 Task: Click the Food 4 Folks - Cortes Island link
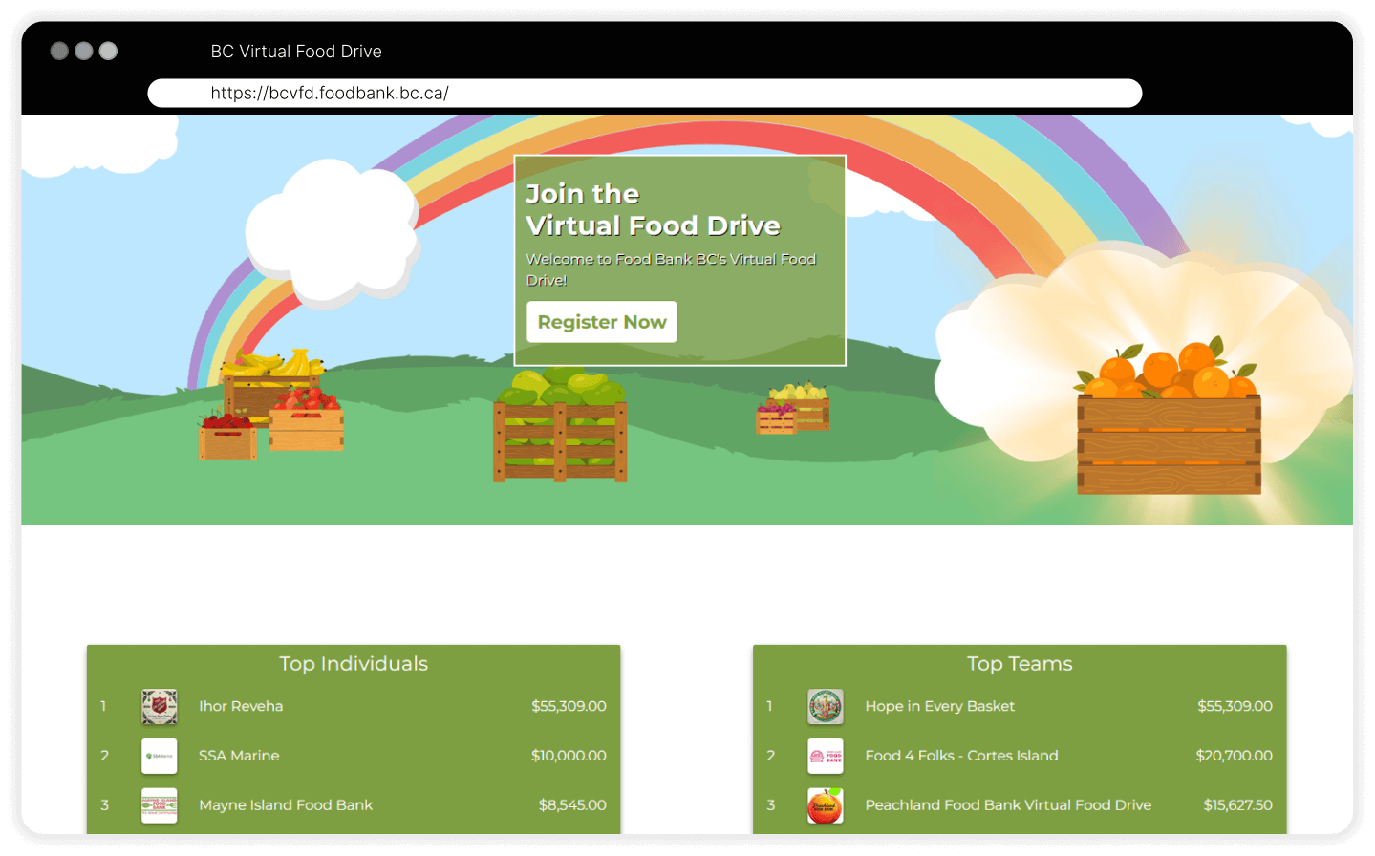click(961, 756)
